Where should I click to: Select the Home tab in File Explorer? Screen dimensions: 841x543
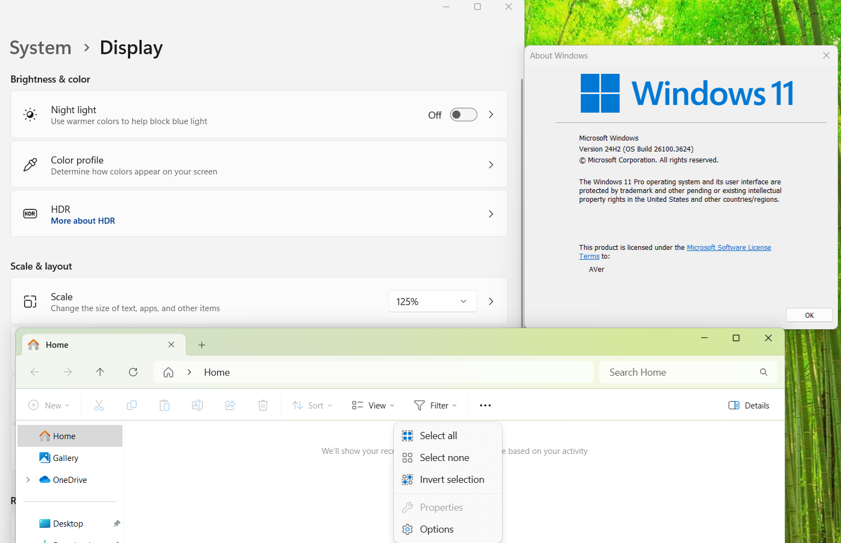coord(104,345)
